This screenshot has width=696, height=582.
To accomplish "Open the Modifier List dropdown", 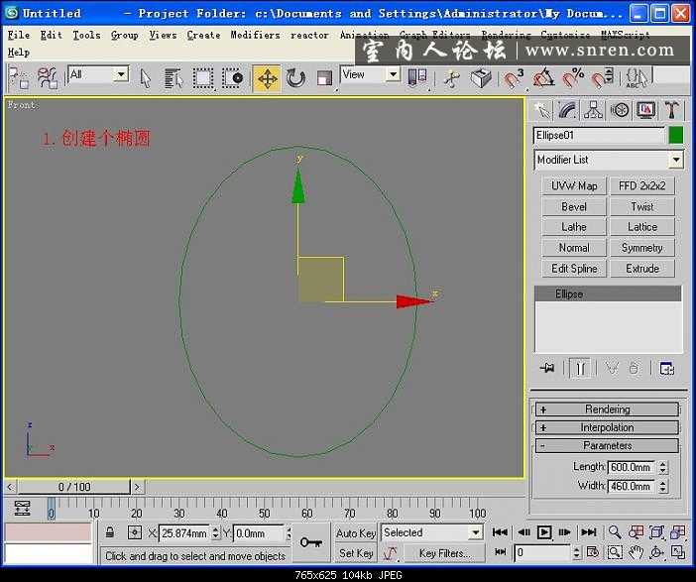I will pos(675,160).
